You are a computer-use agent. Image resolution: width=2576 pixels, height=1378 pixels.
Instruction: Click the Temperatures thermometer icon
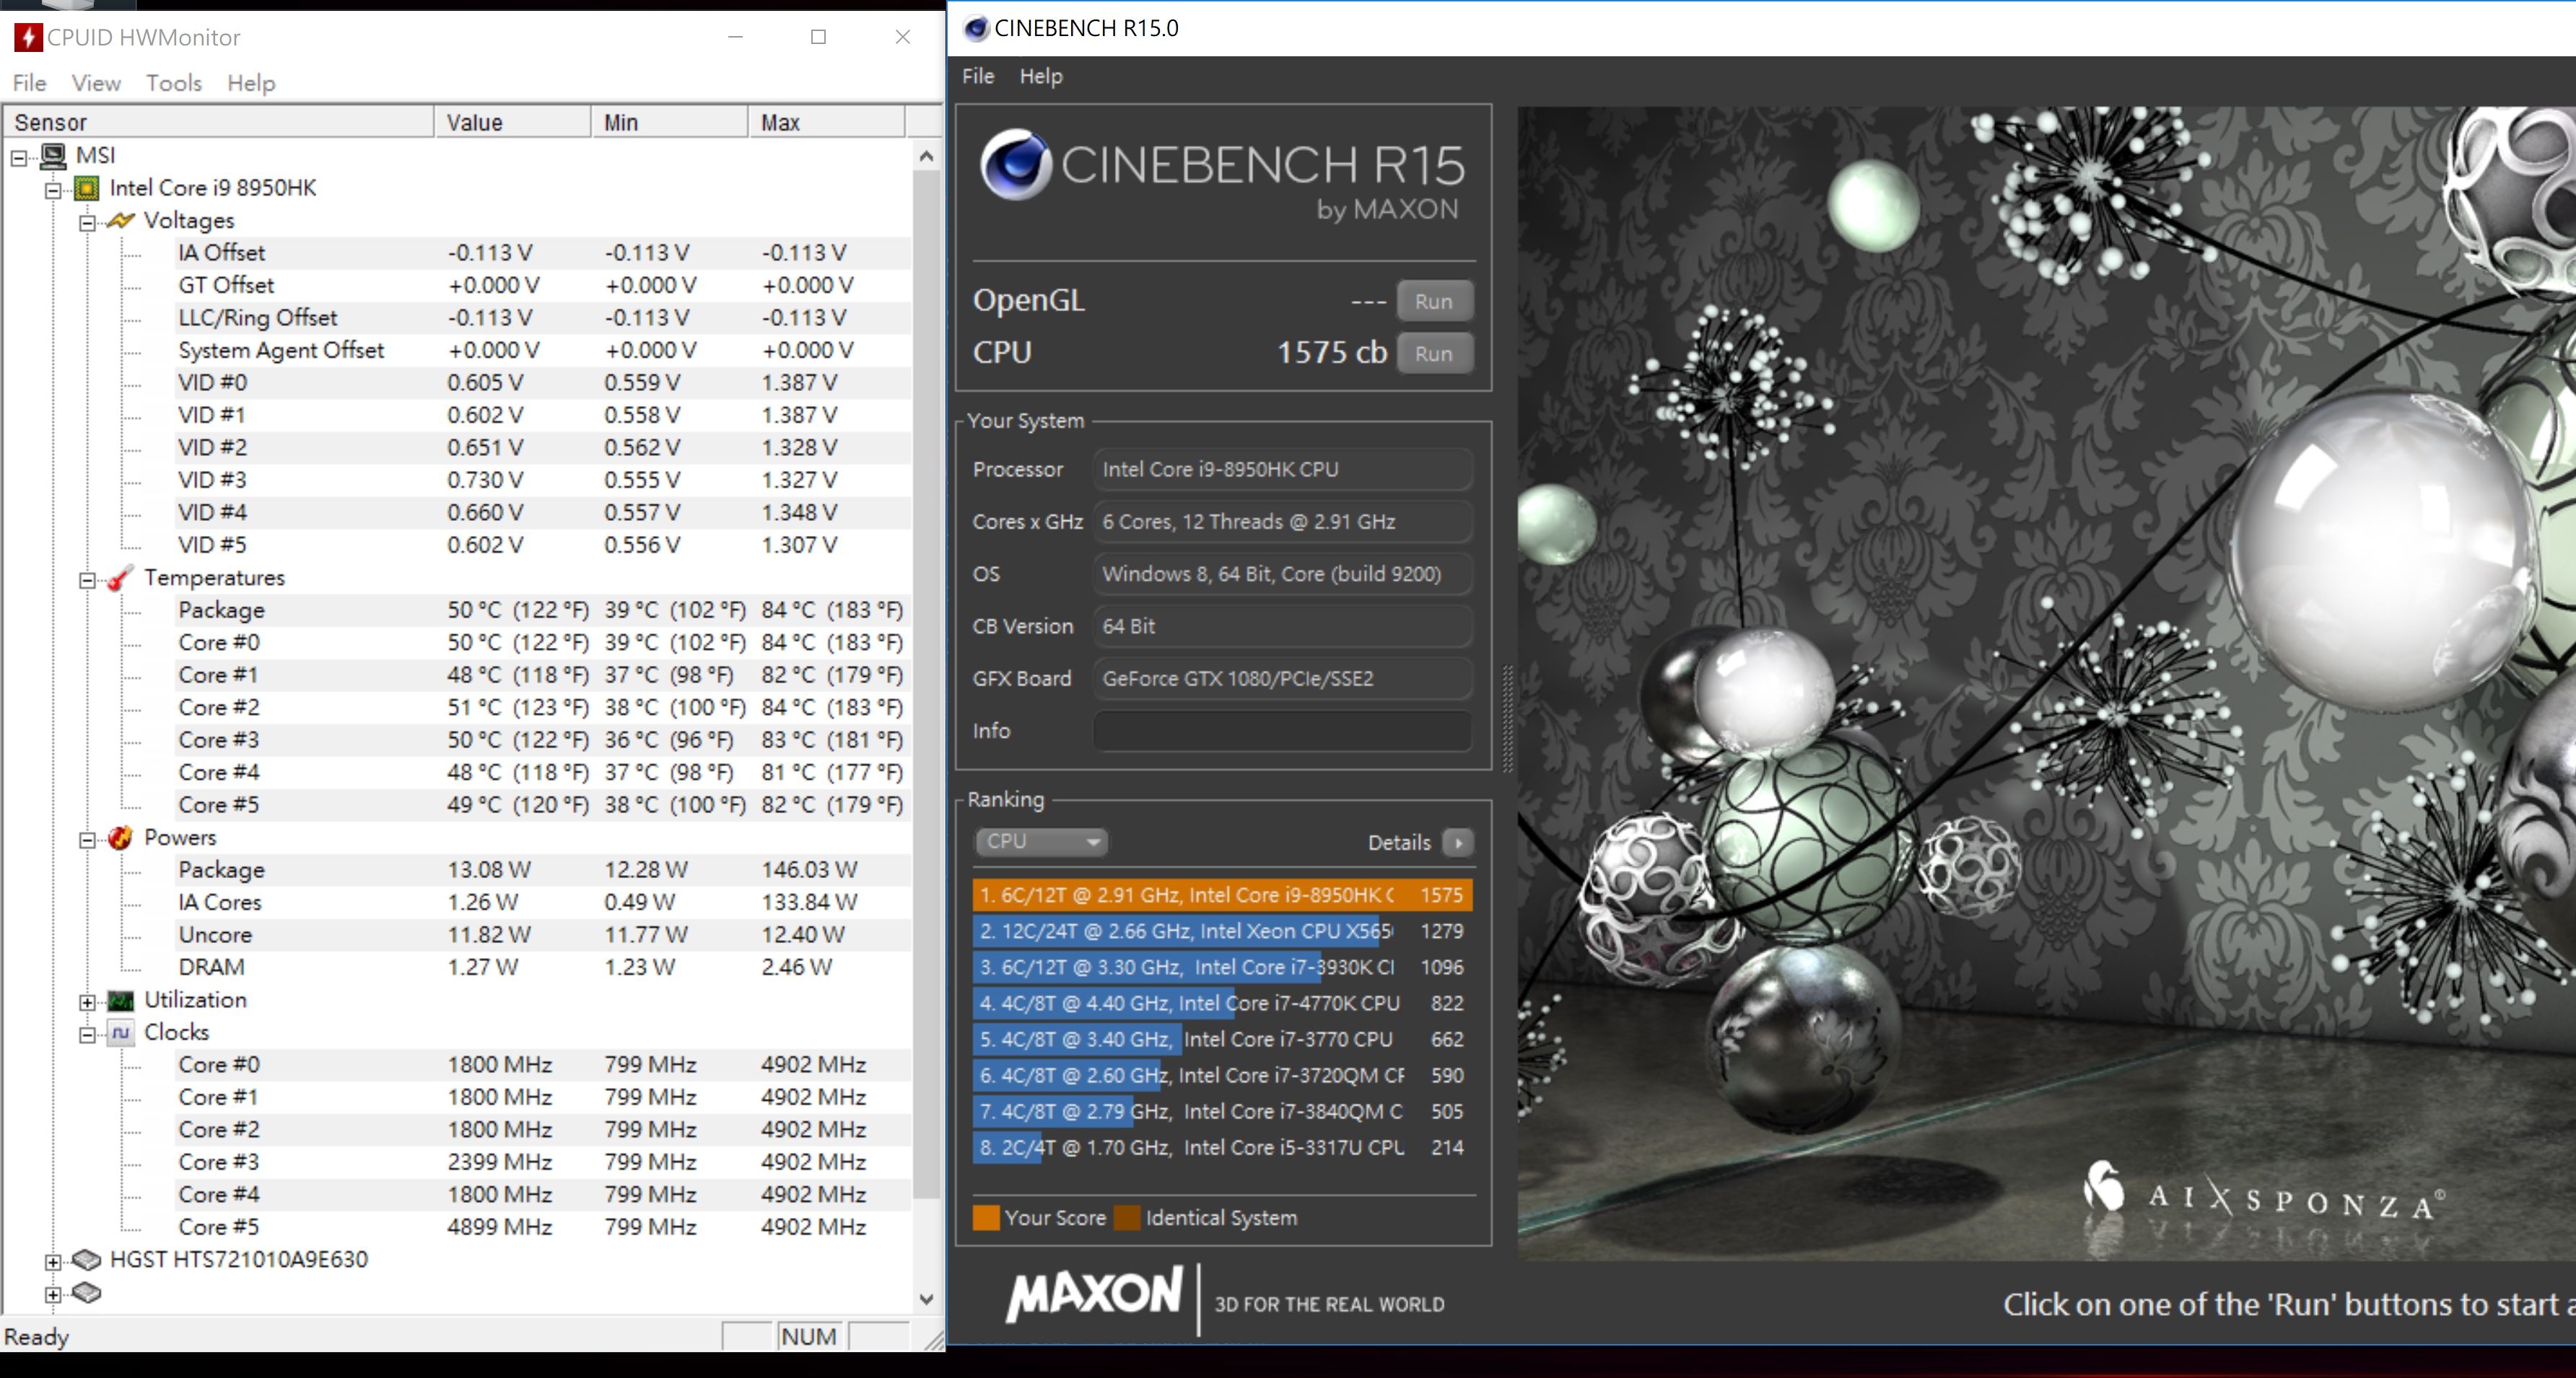120,578
